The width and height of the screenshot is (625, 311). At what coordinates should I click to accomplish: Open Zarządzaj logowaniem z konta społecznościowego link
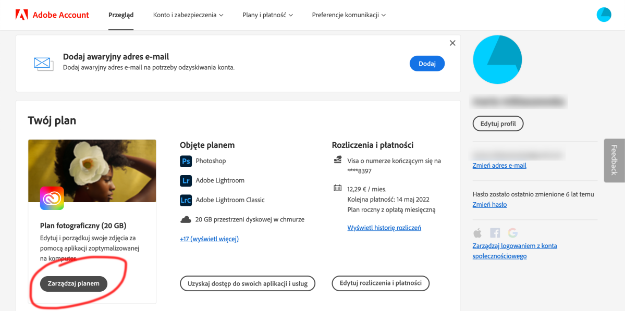click(x=514, y=251)
